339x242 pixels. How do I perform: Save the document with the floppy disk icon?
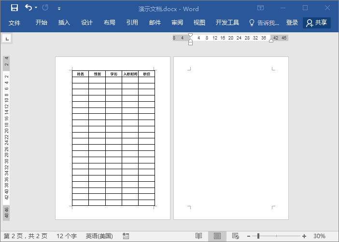pos(14,8)
